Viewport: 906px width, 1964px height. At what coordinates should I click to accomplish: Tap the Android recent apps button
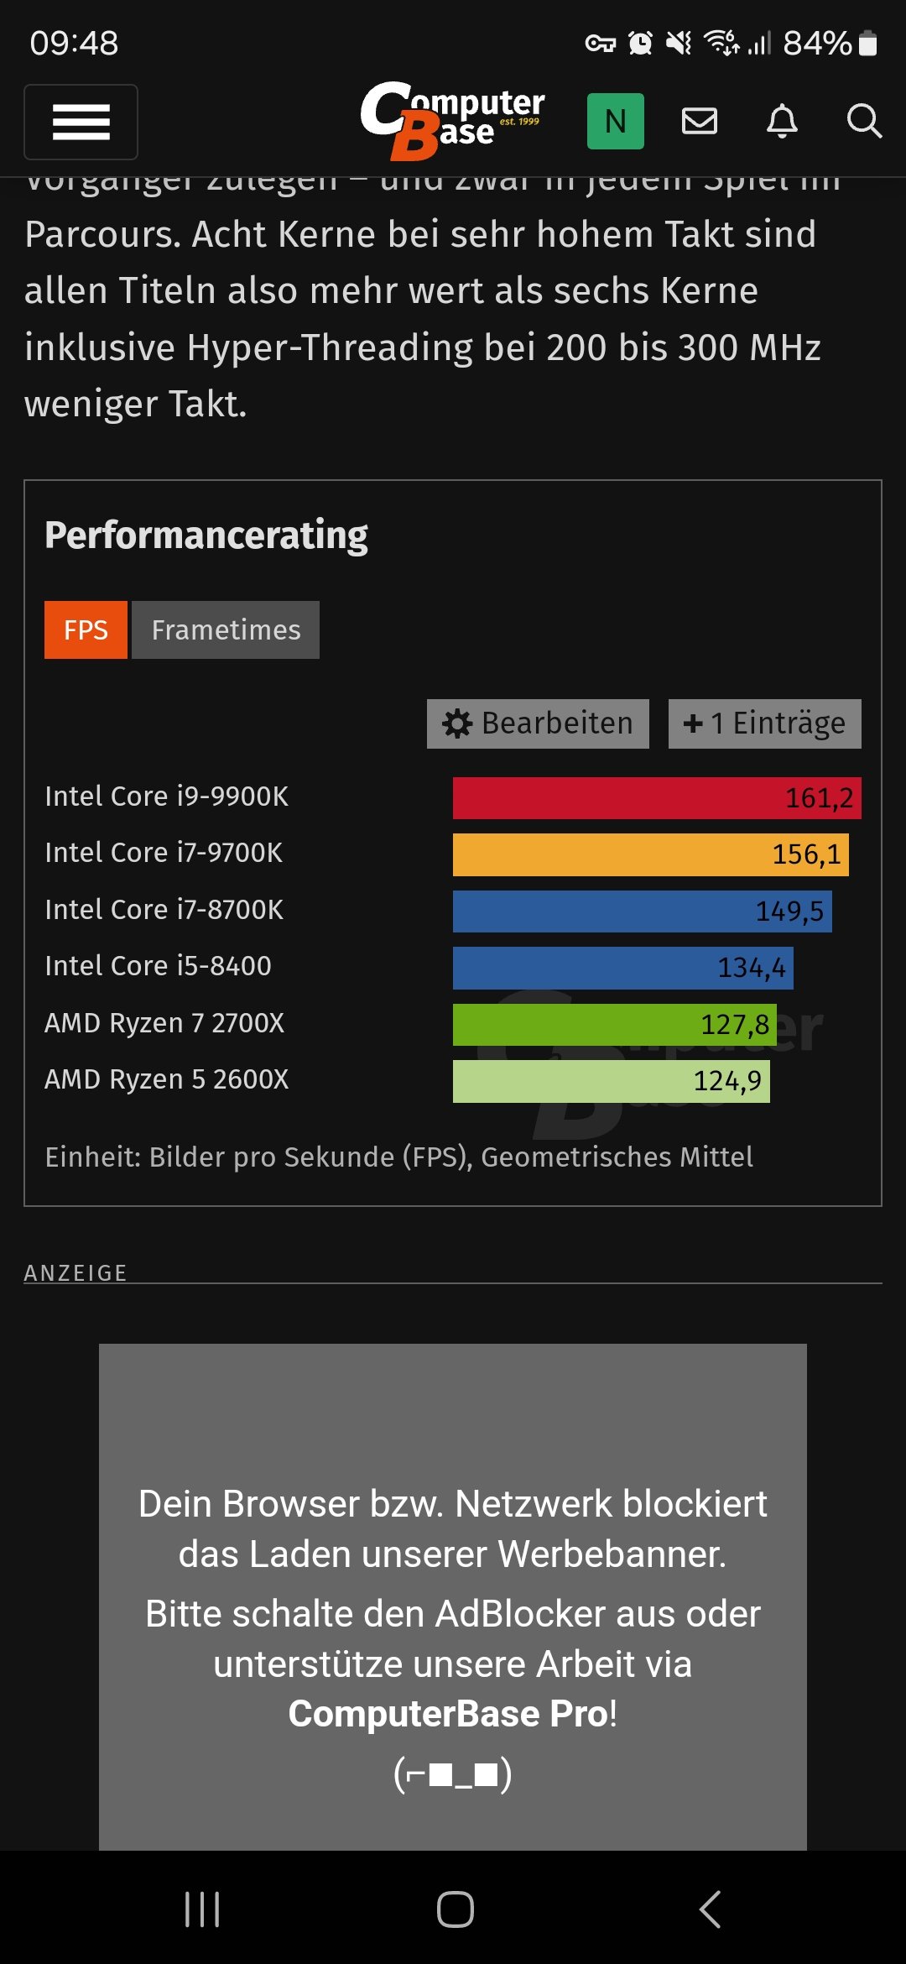(x=202, y=1909)
